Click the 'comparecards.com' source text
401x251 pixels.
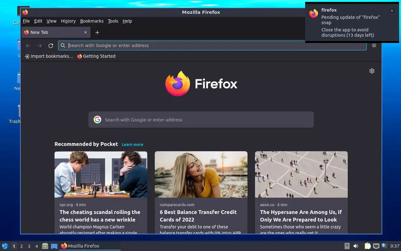click(177, 205)
